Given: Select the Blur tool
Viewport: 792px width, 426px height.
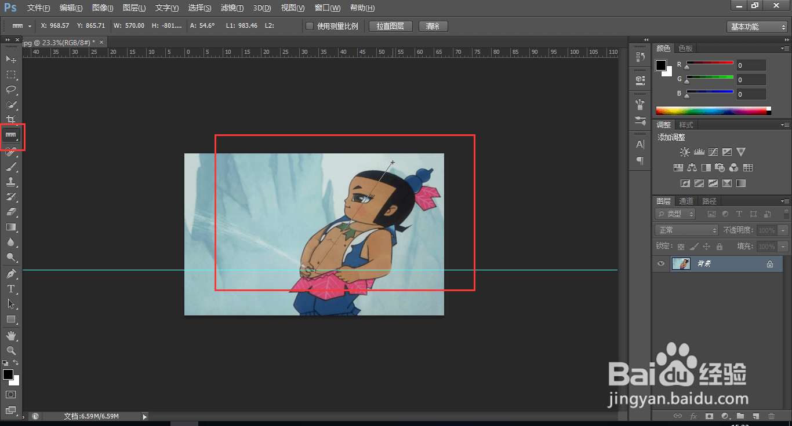Looking at the screenshot, I should pyautogui.click(x=11, y=242).
